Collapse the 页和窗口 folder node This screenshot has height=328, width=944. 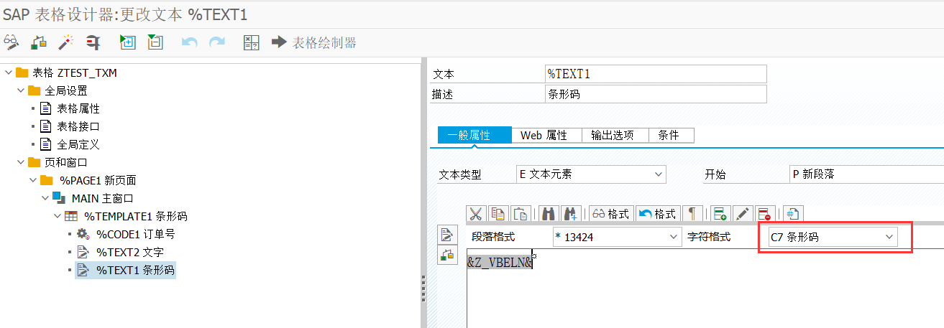click(x=20, y=162)
